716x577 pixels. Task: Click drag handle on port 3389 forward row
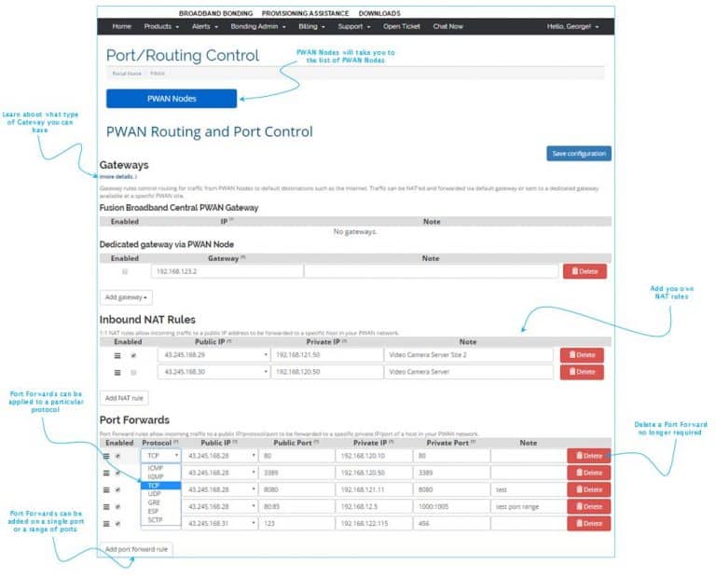[x=106, y=473]
